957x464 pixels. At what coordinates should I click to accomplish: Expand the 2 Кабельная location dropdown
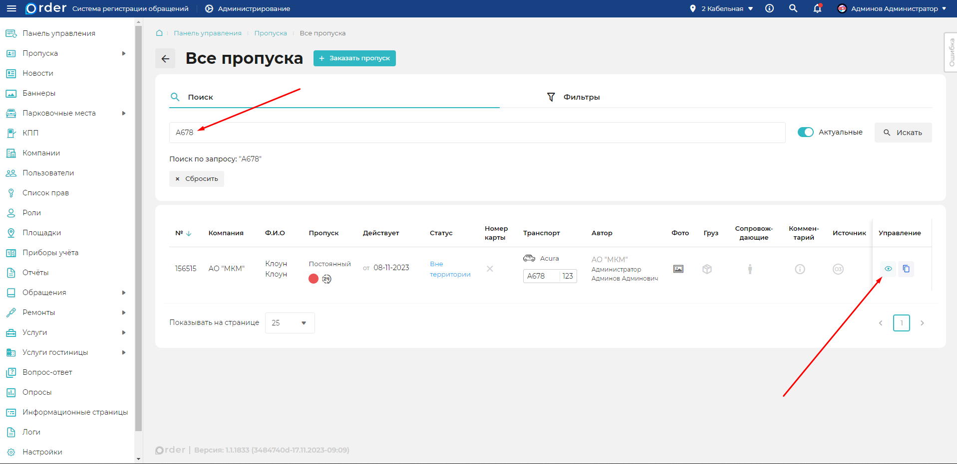pyautogui.click(x=722, y=8)
